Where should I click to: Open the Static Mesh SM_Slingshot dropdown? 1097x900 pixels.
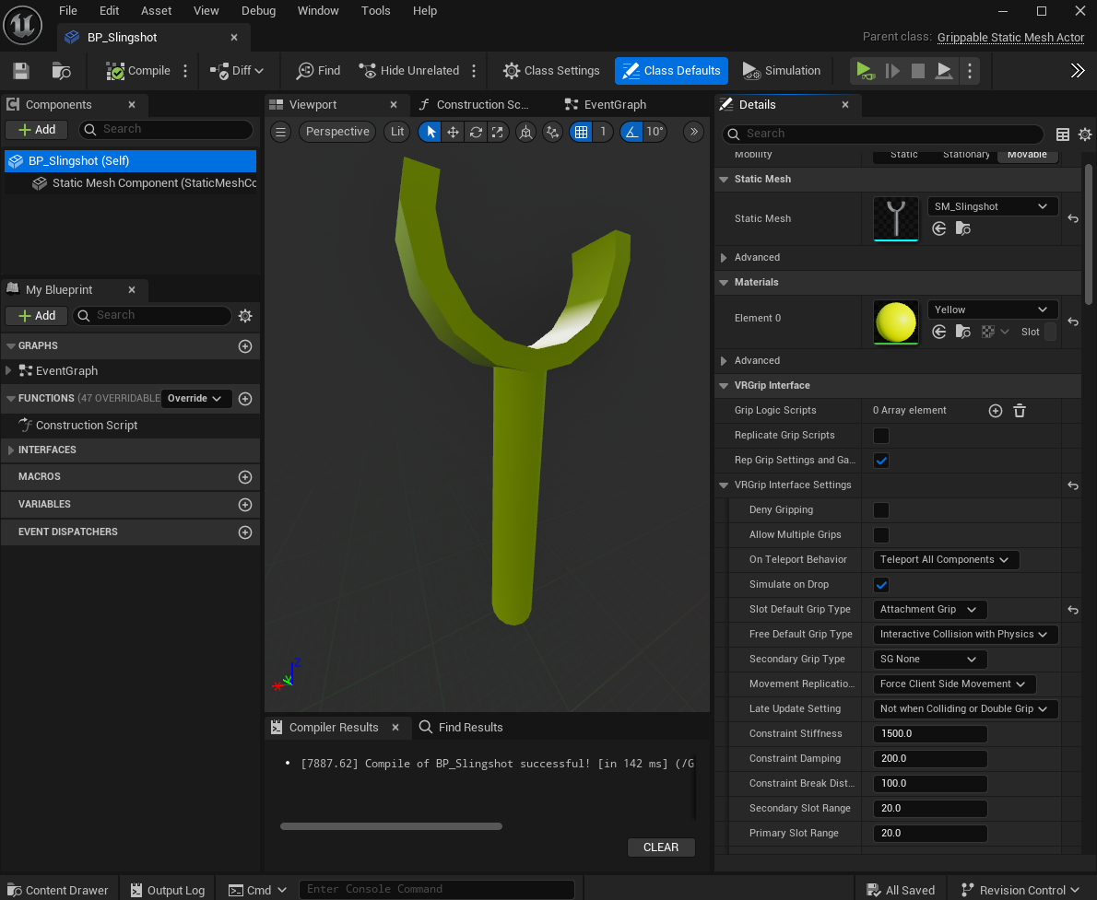pyautogui.click(x=991, y=207)
